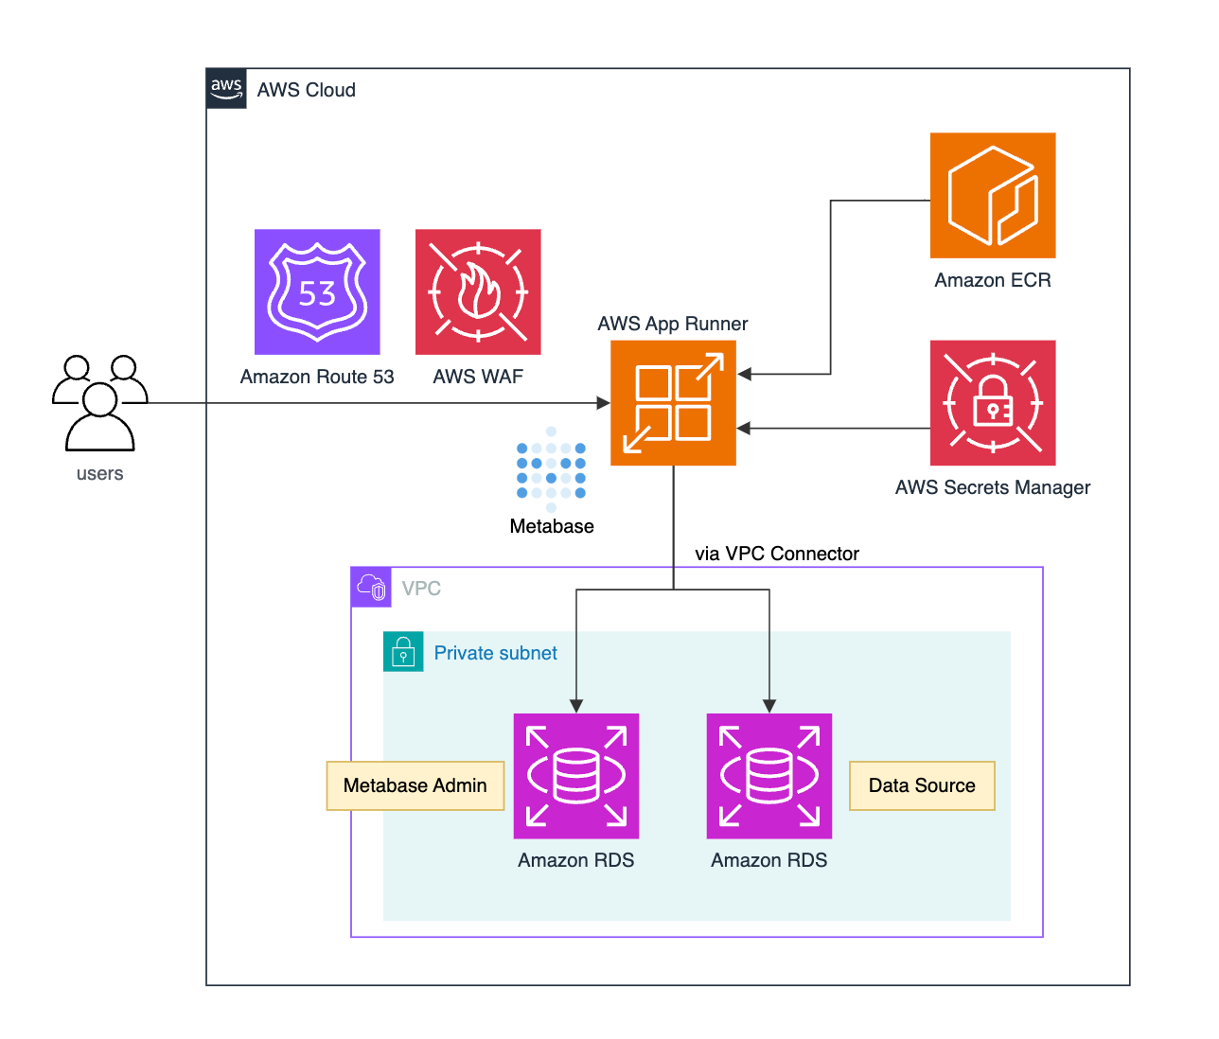Click the 'VPC' group label

point(421,589)
